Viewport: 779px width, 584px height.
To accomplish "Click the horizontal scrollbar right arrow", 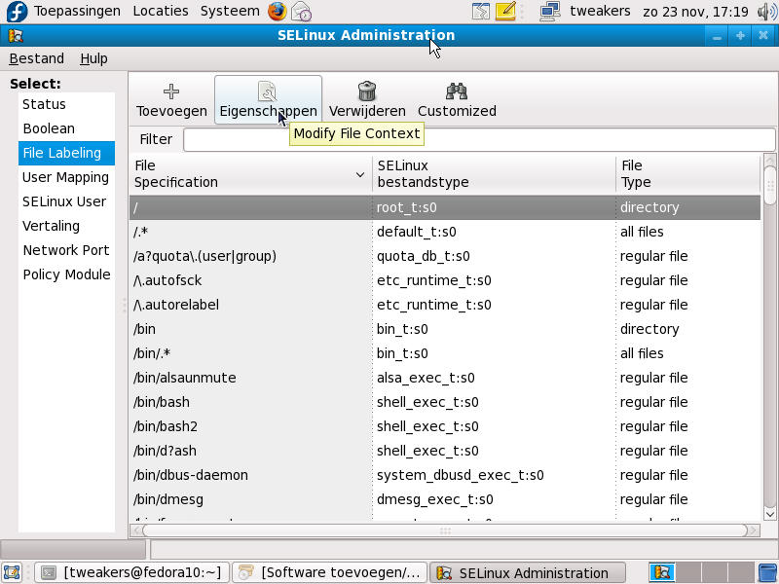I will pos(754,530).
